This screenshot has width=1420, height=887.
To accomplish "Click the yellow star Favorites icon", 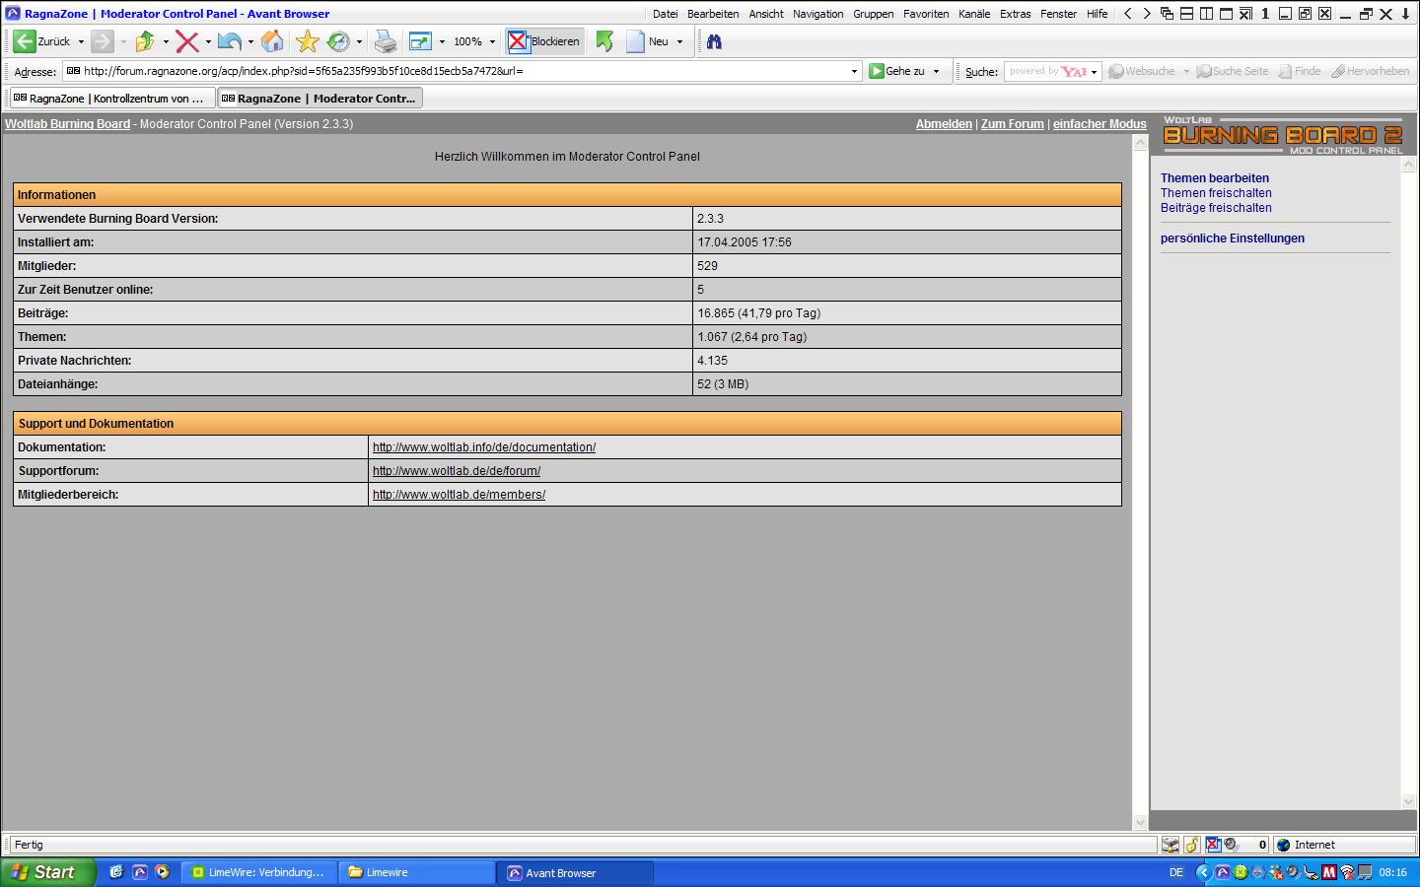I will [x=308, y=41].
